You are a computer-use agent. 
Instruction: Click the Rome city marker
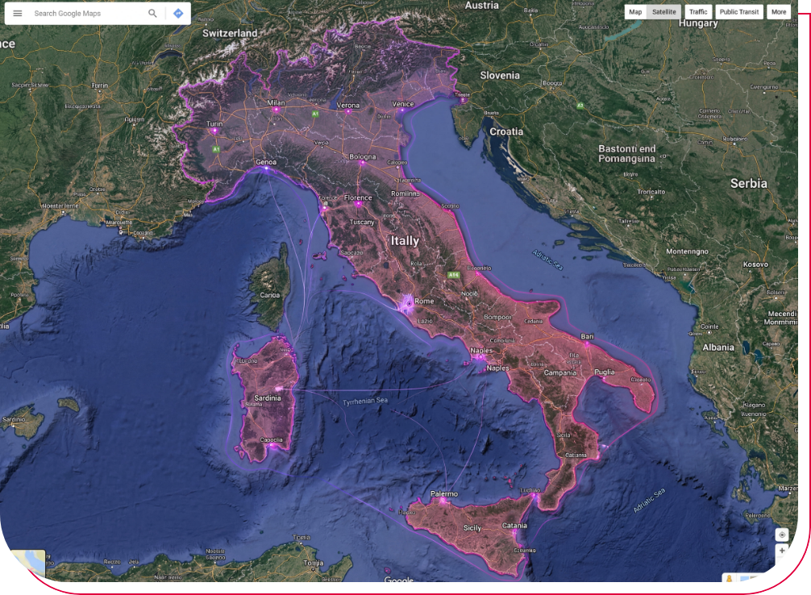(x=409, y=303)
